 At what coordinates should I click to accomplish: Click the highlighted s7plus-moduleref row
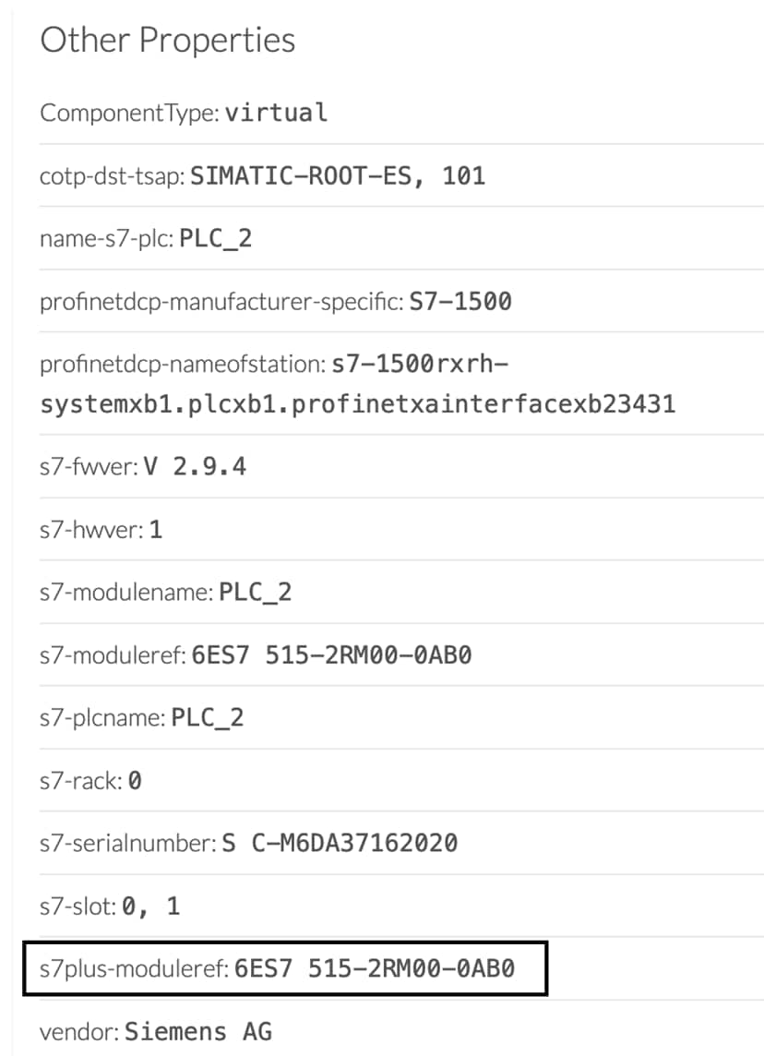(x=285, y=968)
